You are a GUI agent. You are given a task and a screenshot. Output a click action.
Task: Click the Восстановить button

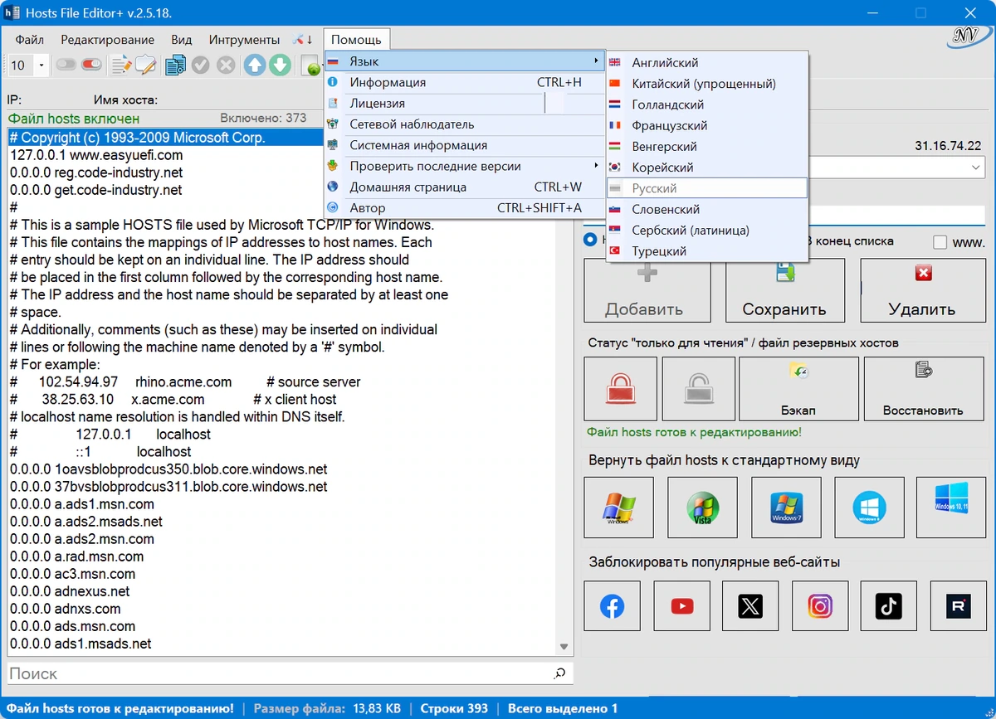pos(923,389)
